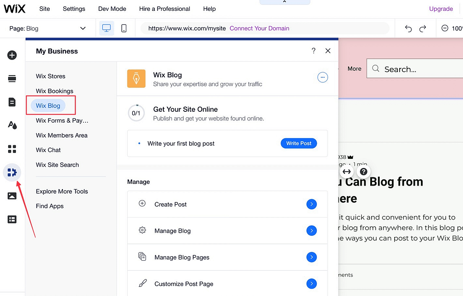The height and width of the screenshot is (296, 463).
Task: Open the Create Post row
Action: tap(227, 204)
